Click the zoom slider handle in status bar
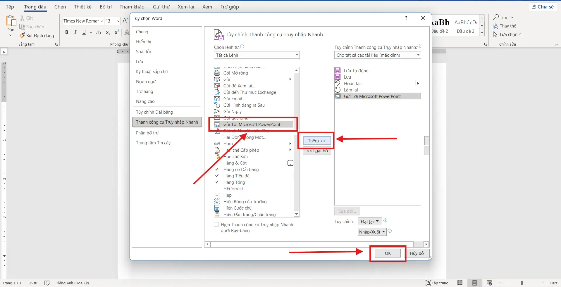This screenshot has height=287, width=561. [522, 283]
